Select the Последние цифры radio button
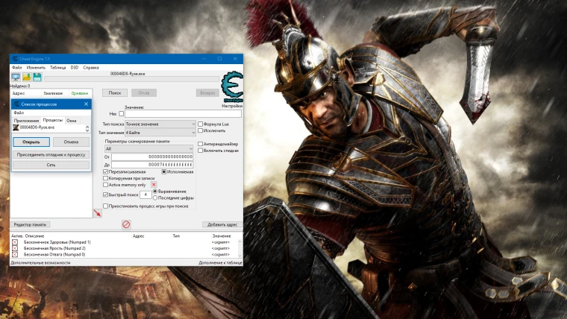Viewport: 567px width, 319px height. 155,198
